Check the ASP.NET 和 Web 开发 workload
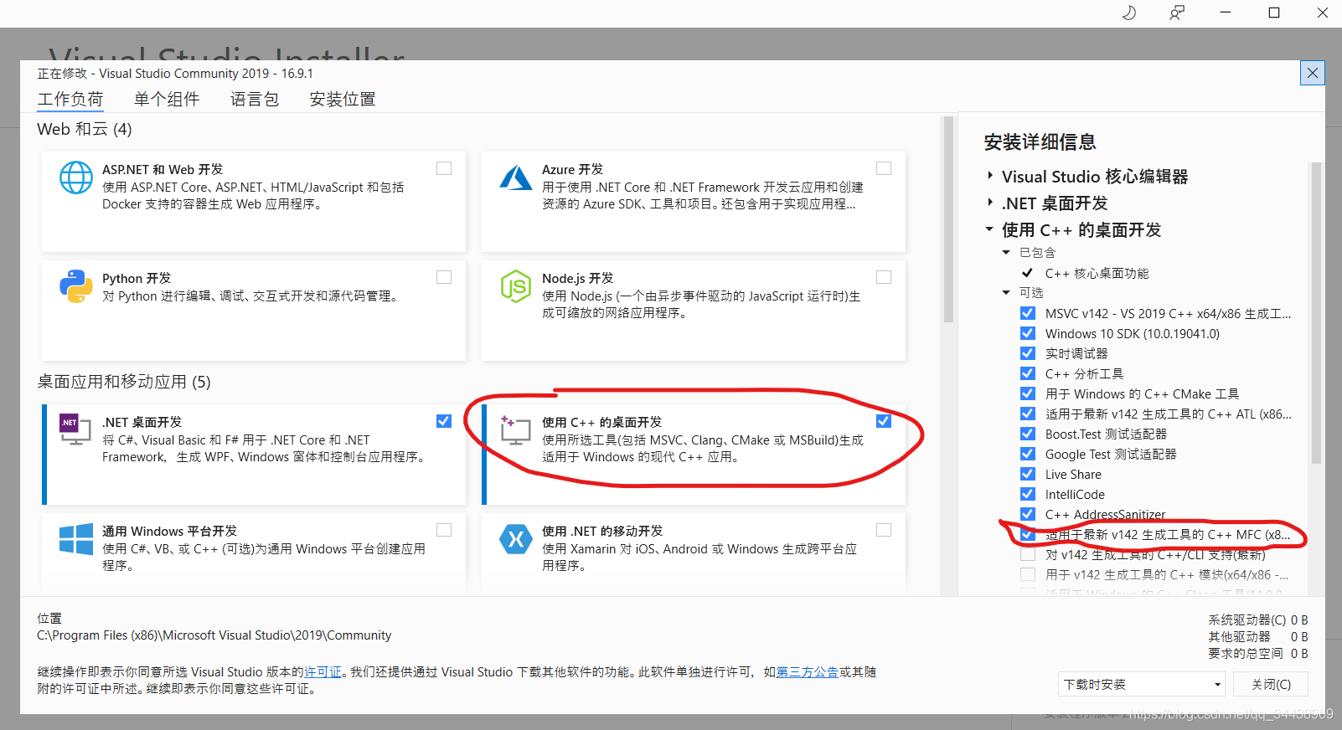 tap(444, 168)
